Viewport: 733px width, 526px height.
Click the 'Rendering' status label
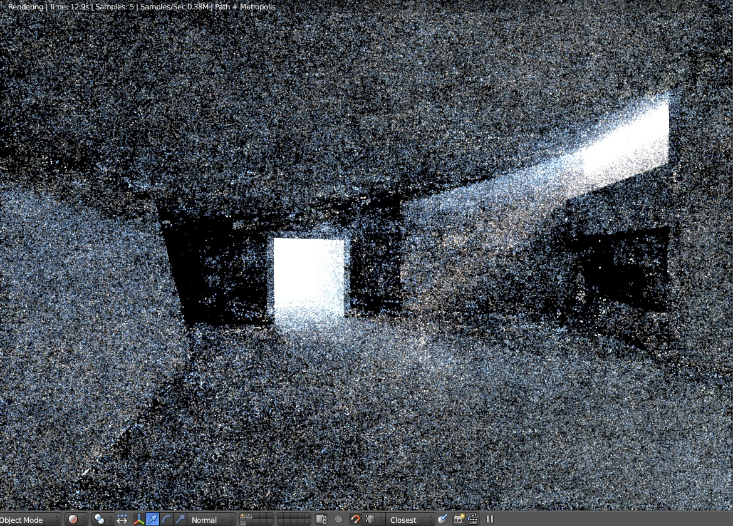pos(26,7)
